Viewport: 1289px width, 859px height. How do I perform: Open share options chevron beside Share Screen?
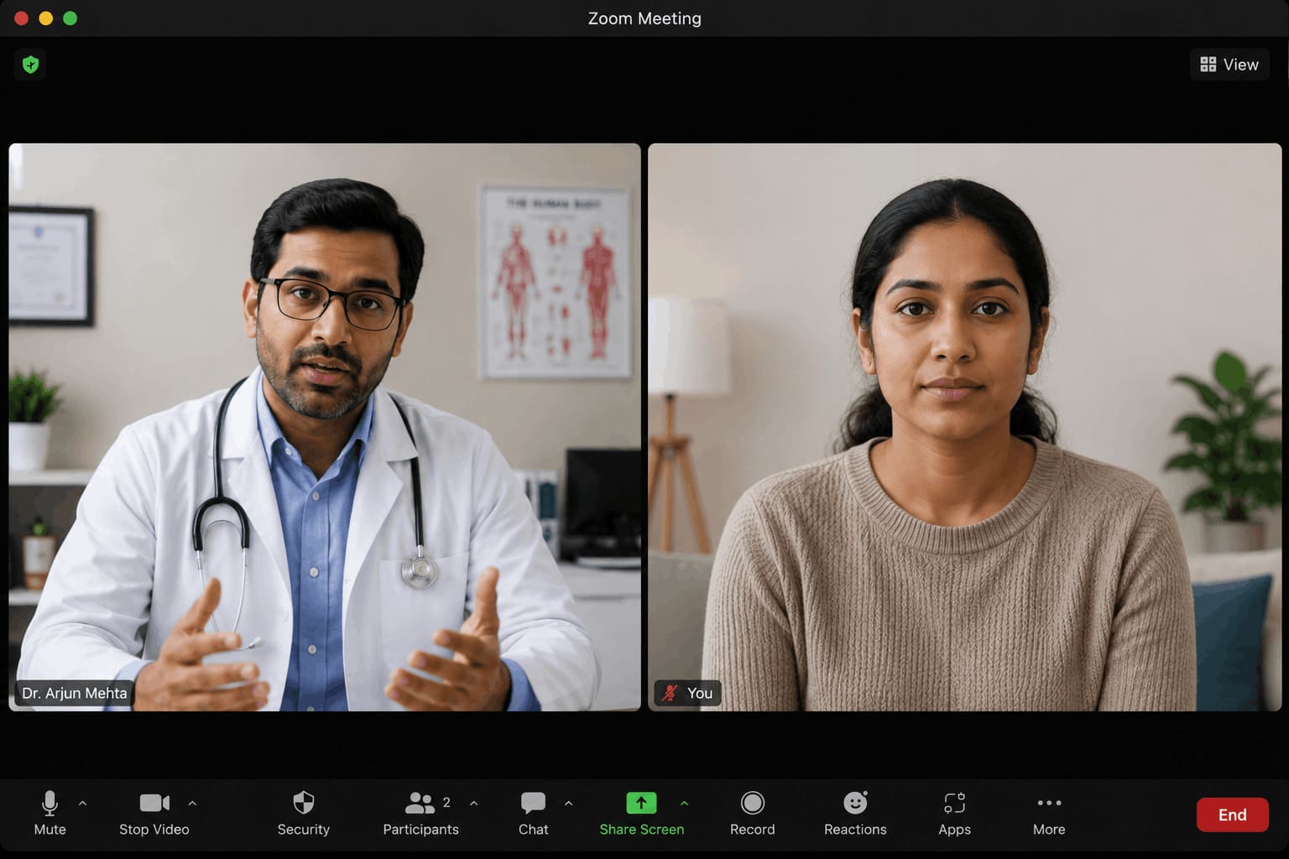tap(684, 804)
